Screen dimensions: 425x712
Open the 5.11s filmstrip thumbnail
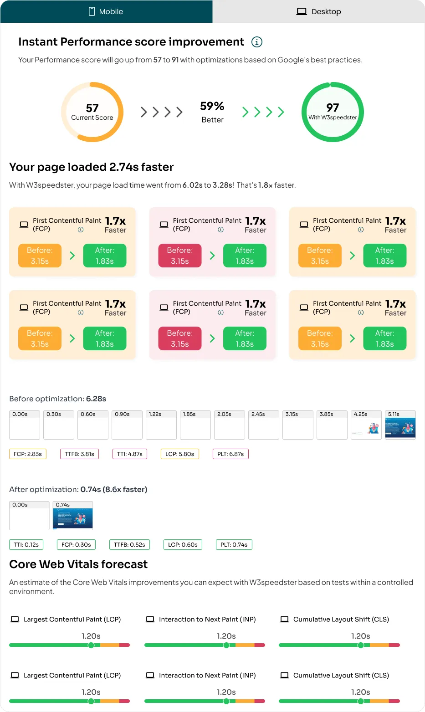[400, 425]
